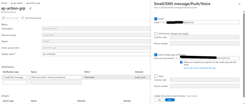Show info tooltip next to Email field

pyautogui.click(x=163, y=22)
